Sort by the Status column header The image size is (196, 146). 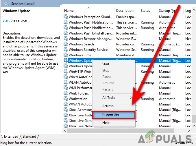[x=148, y=11]
